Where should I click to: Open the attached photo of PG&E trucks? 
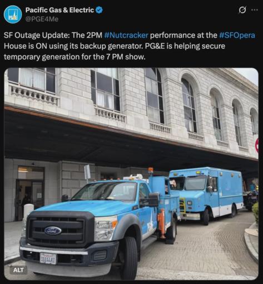pos(131,174)
